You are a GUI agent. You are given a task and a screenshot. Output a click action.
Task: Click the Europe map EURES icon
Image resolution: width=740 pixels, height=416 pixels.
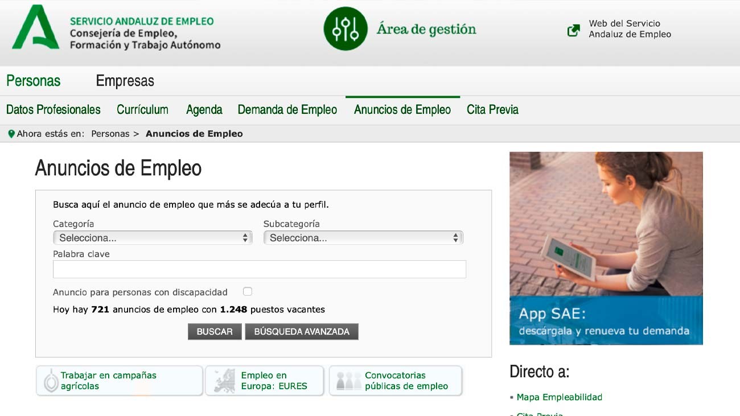224,381
